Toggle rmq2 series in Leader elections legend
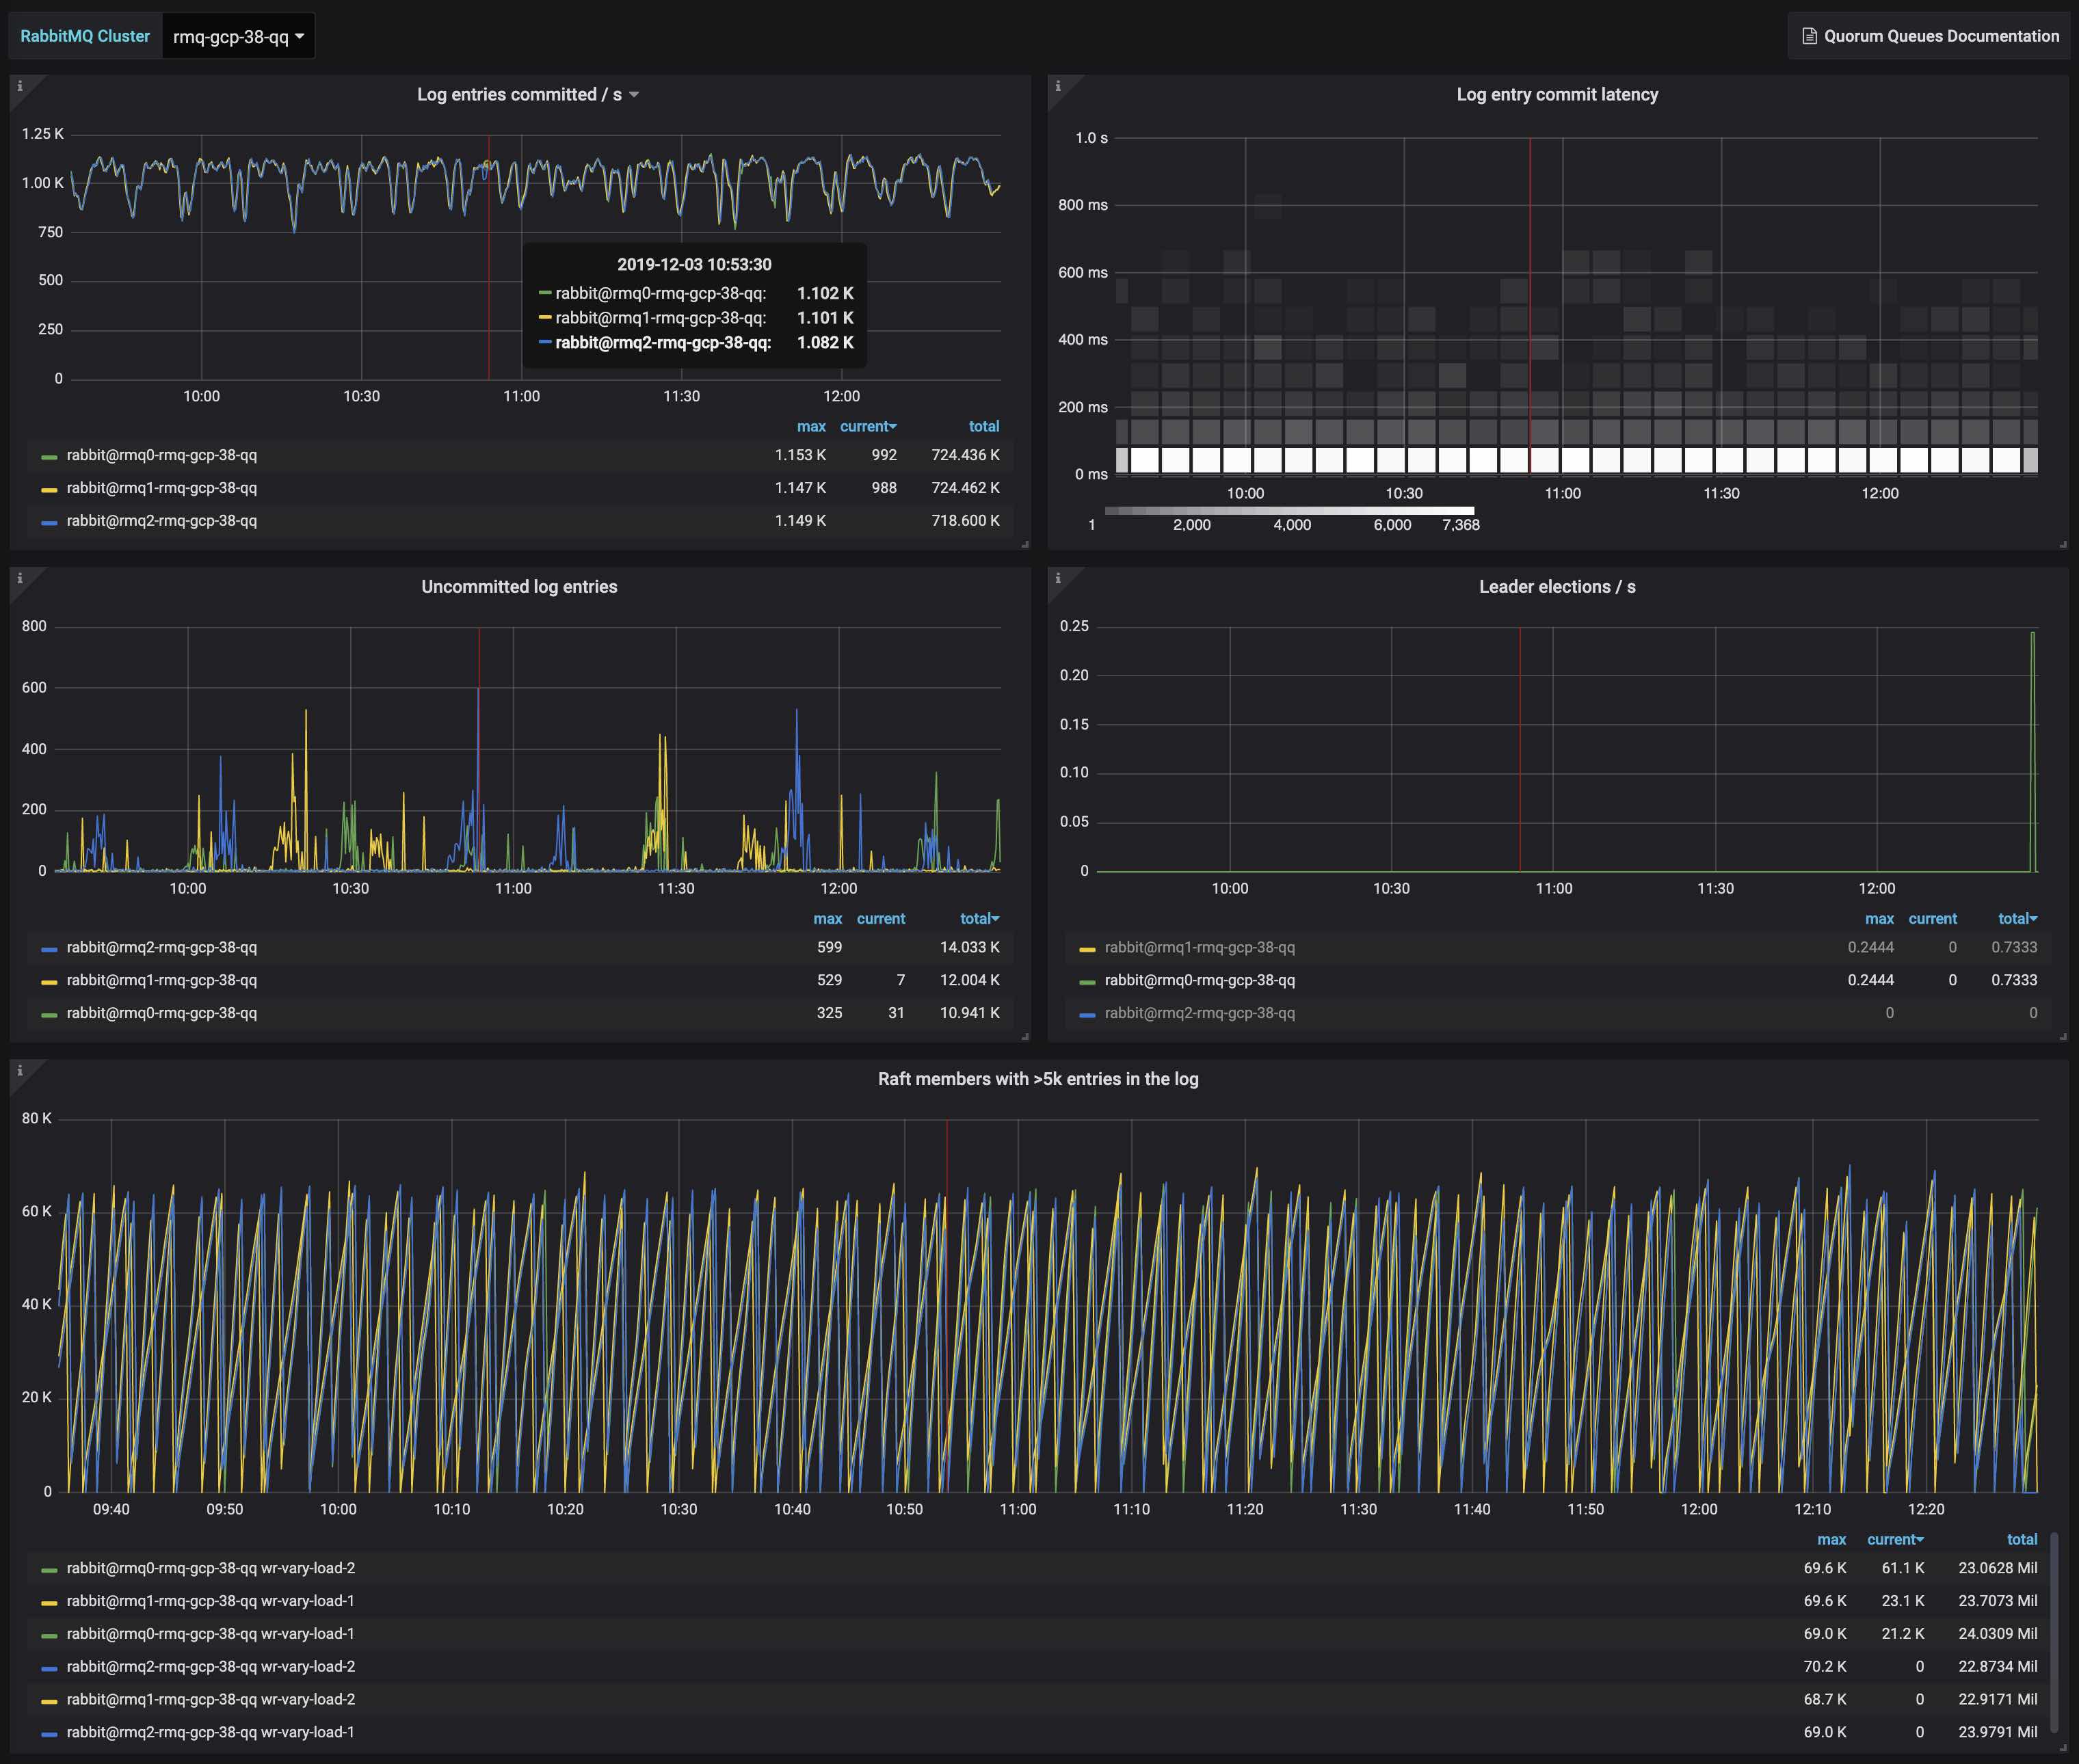 1199,1013
